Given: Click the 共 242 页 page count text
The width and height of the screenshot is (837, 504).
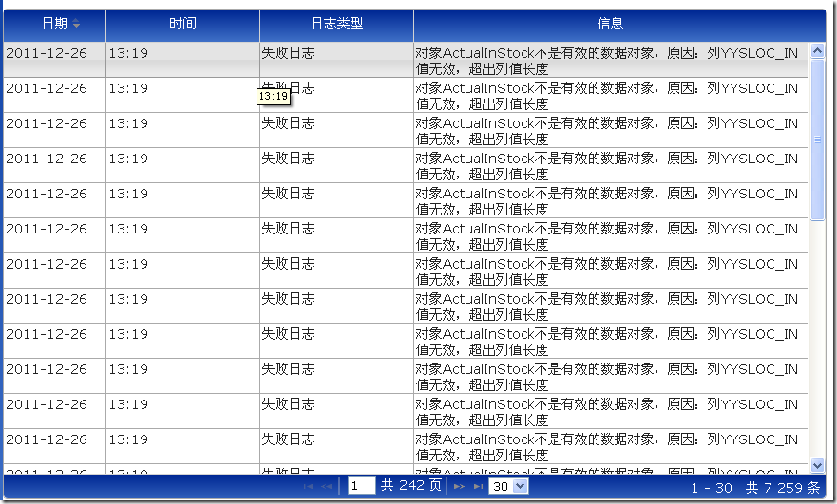Looking at the screenshot, I should [411, 485].
